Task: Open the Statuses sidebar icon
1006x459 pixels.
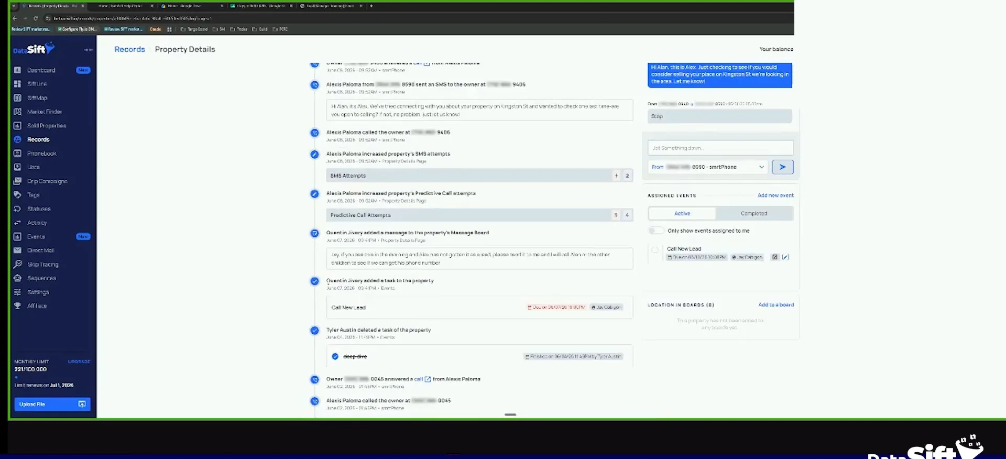Action: tap(17, 209)
